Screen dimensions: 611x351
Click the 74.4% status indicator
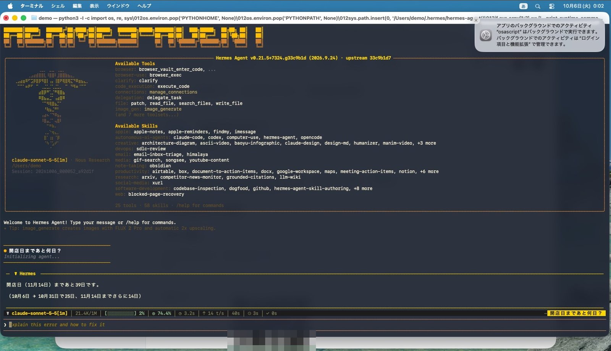pos(162,313)
